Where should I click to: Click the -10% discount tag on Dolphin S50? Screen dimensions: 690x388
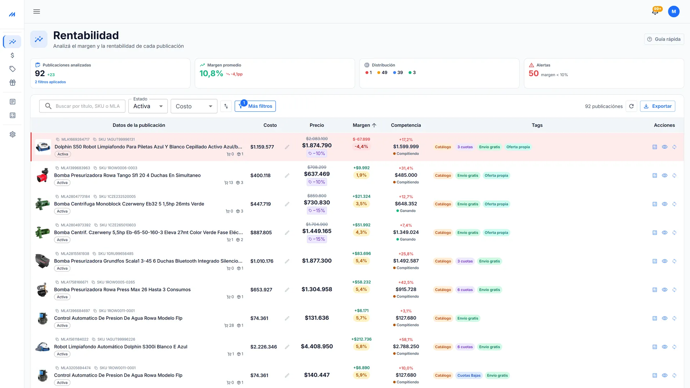click(317, 153)
